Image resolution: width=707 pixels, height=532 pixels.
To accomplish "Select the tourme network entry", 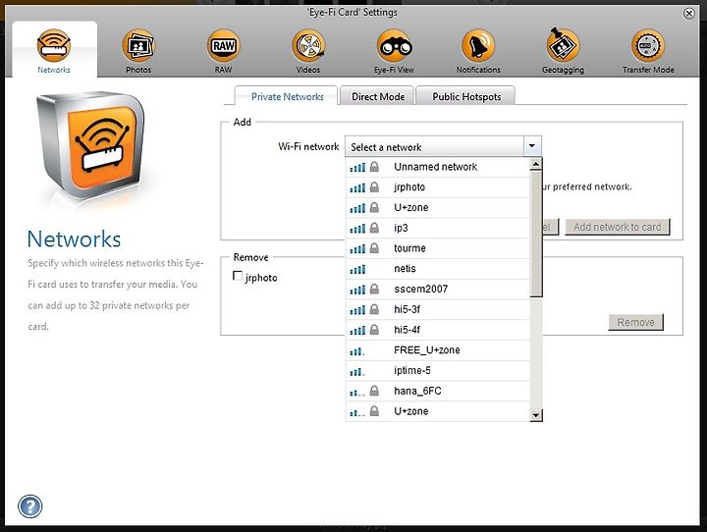I will (438, 248).
